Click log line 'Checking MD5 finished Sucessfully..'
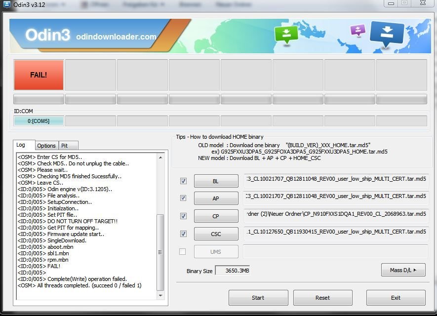This screenshot has width=437, height=316. click(x=70, y=176)
